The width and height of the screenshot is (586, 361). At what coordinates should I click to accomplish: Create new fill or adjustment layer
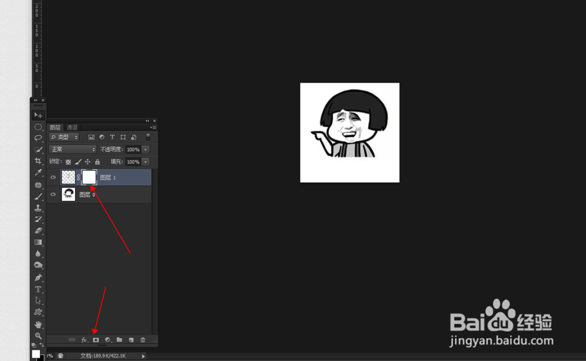coord(108,340)
